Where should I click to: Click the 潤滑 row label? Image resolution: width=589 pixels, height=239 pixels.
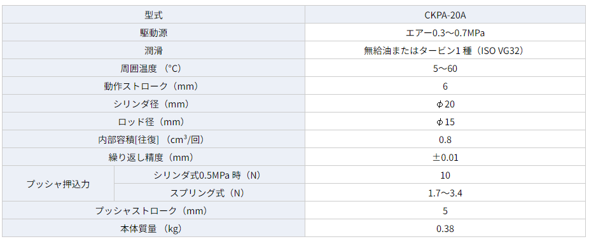(154, 50)
